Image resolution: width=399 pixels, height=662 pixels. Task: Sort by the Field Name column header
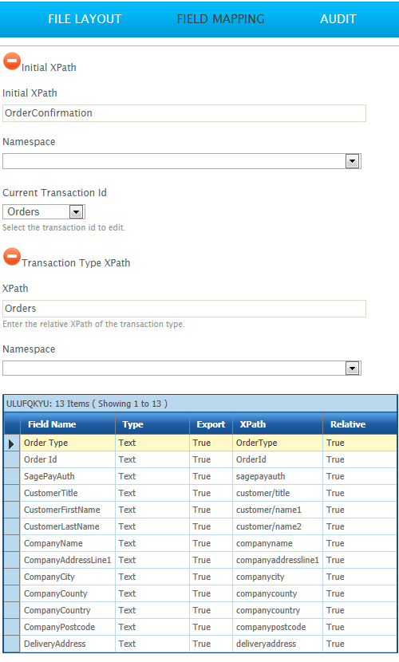(x=68, y=424)
